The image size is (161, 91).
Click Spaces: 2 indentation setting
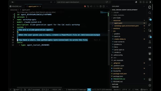pyautogui.click(x=117, y=89)
